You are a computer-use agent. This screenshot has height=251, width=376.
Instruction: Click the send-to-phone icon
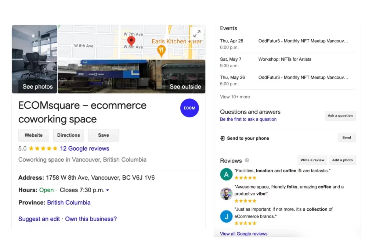pos(222,138)
